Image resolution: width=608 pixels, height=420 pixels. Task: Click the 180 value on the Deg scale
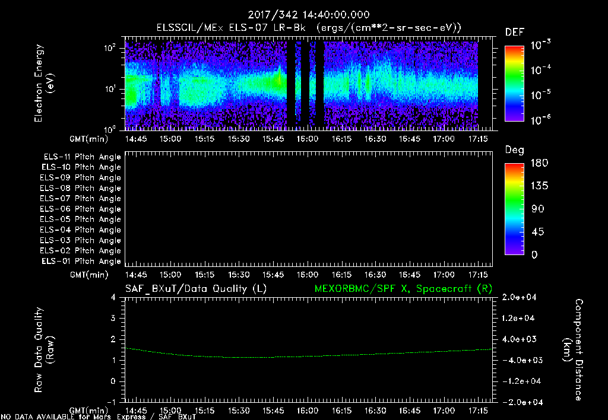(x=539, y=163)
